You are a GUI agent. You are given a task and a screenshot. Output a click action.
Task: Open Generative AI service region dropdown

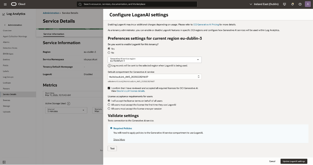tap(155, 60)
